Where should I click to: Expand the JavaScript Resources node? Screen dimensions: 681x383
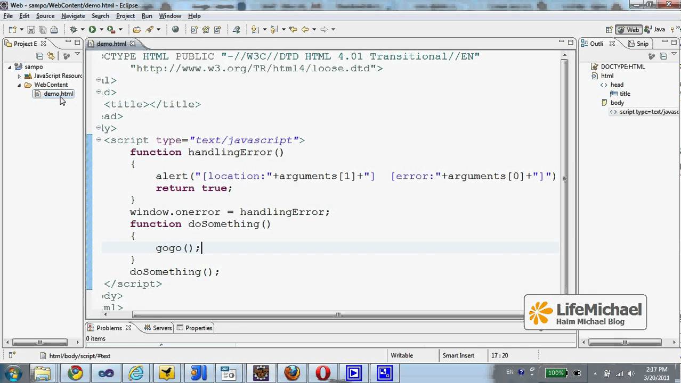click(x=20, y=76)
